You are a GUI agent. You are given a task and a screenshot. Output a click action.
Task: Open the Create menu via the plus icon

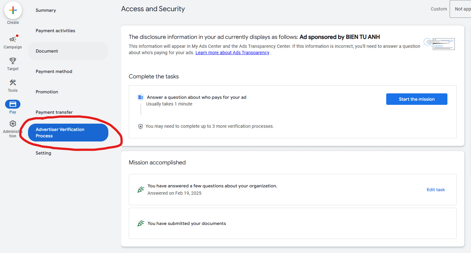(13, 10)
